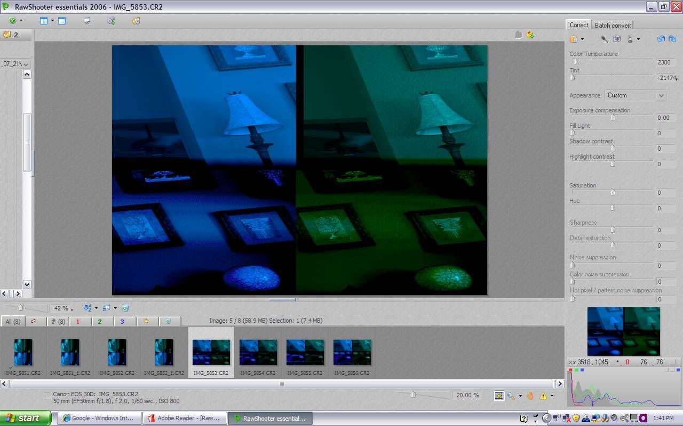
Task: Open the batch processing gear icon
Action: 111,21
